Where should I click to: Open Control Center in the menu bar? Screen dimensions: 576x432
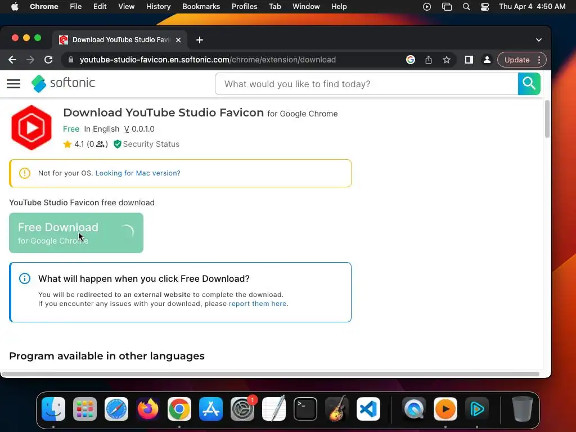(484, 7)
